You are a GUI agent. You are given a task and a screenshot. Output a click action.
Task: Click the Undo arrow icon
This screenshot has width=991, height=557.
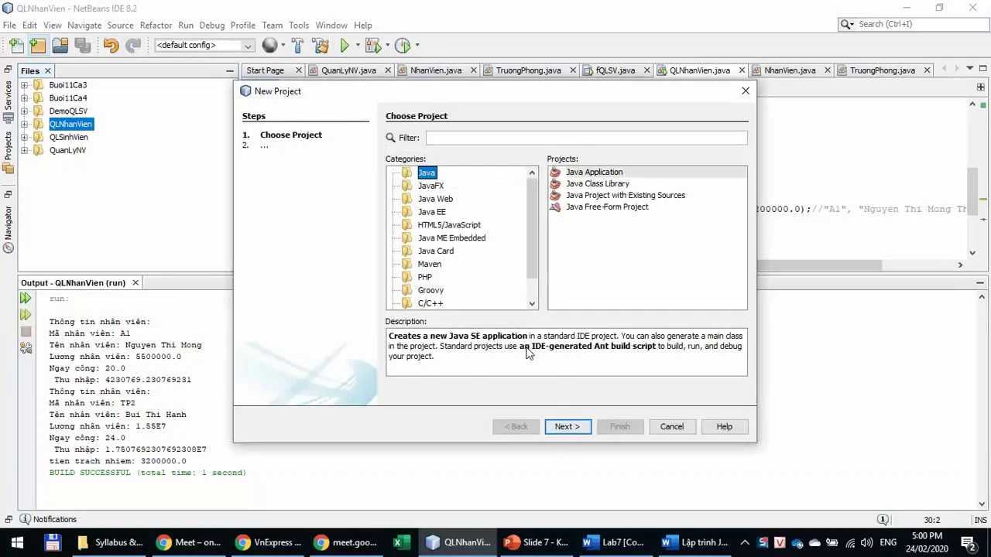coord(111,46)
